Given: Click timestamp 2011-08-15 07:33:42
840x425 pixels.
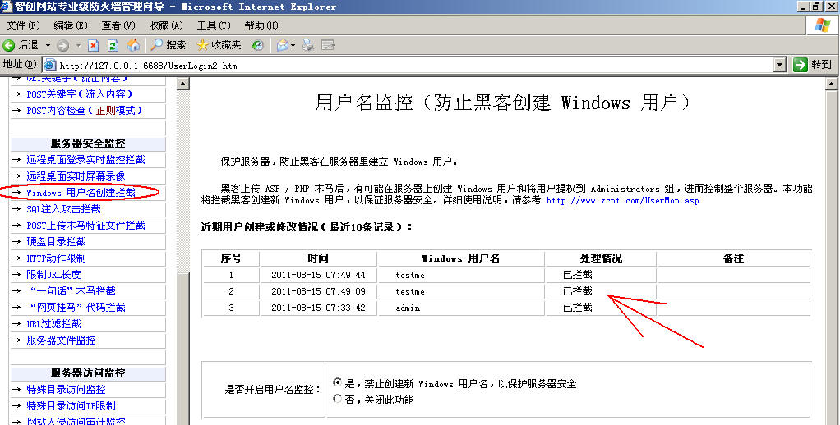Looking at the screenshot, I should (318, 308).
